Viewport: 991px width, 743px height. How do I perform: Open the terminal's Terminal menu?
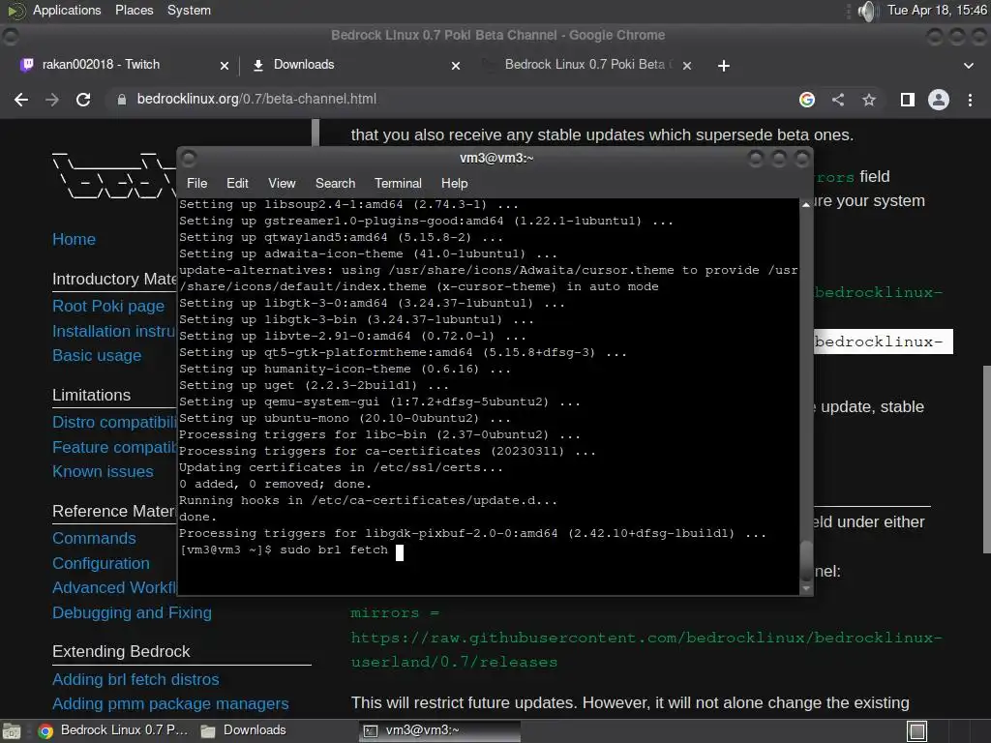(x=398, y=183)
